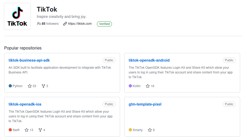Click the link chain icon
Screen dimensions: 242x139
[65, 24]
